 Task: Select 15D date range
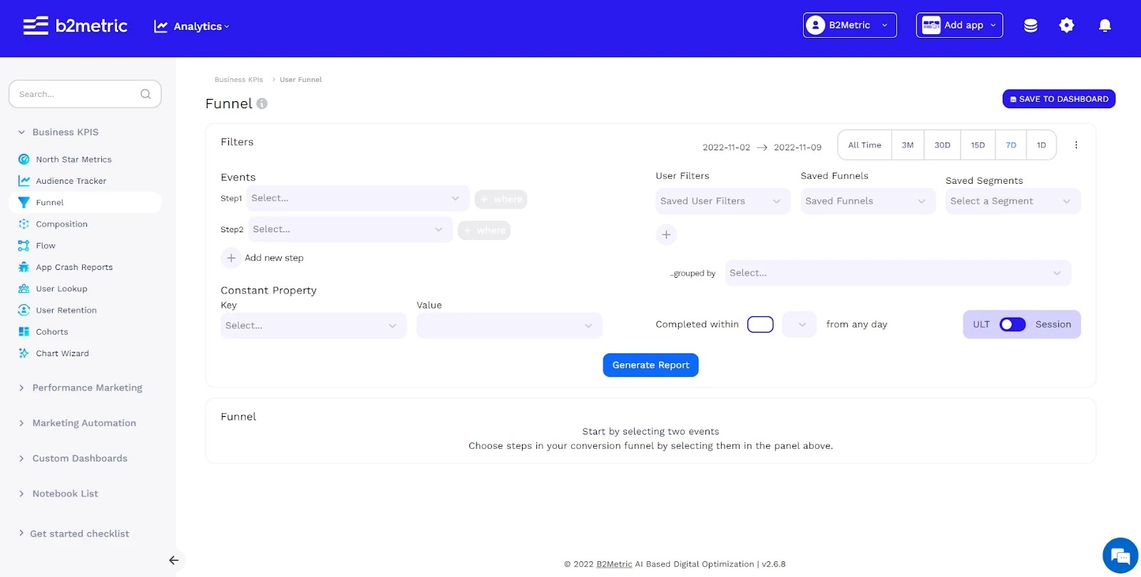coord(978,145)
